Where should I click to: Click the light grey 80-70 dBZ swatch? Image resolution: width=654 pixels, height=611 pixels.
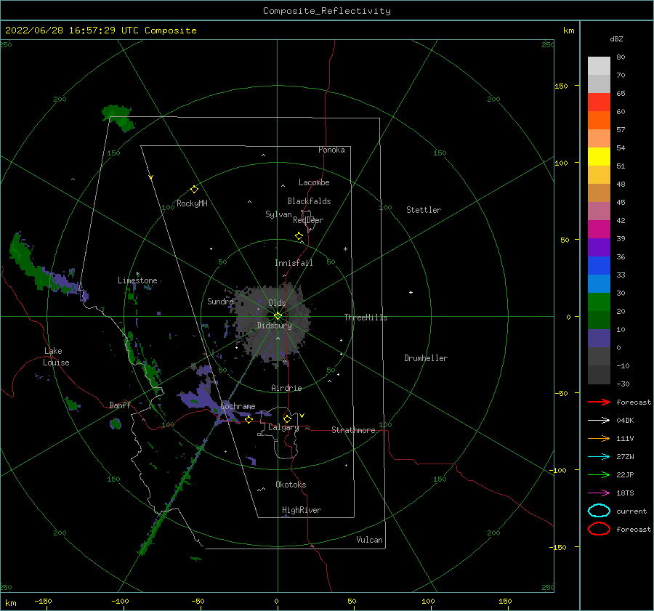tap(599, 66)
